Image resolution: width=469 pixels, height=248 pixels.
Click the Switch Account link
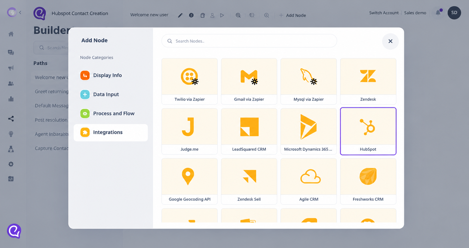coord(384,13)
